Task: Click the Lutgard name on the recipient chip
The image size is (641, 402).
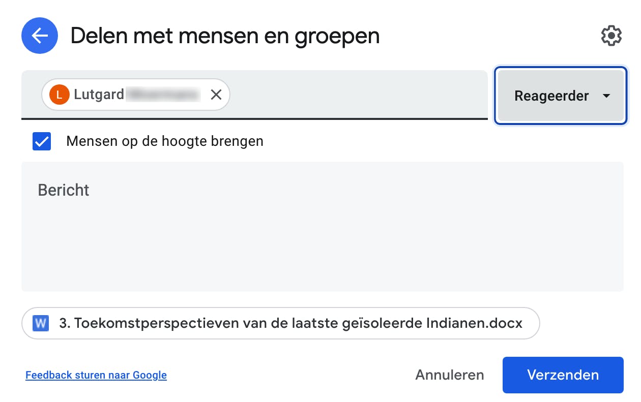Action: [x=99, y=95]
